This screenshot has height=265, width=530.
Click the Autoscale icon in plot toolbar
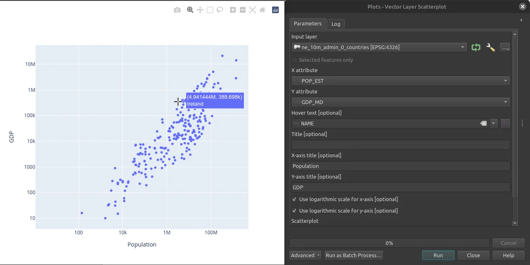(252, 10)
